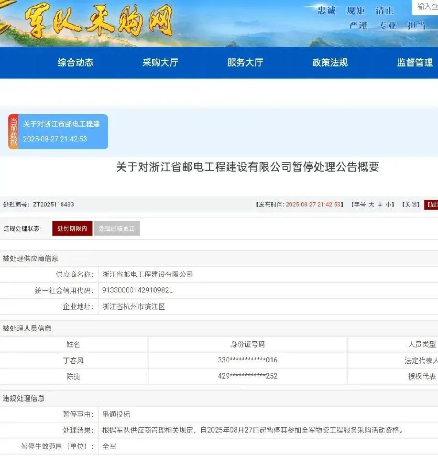Click the 供应商名称 label

tap(75, 274)
